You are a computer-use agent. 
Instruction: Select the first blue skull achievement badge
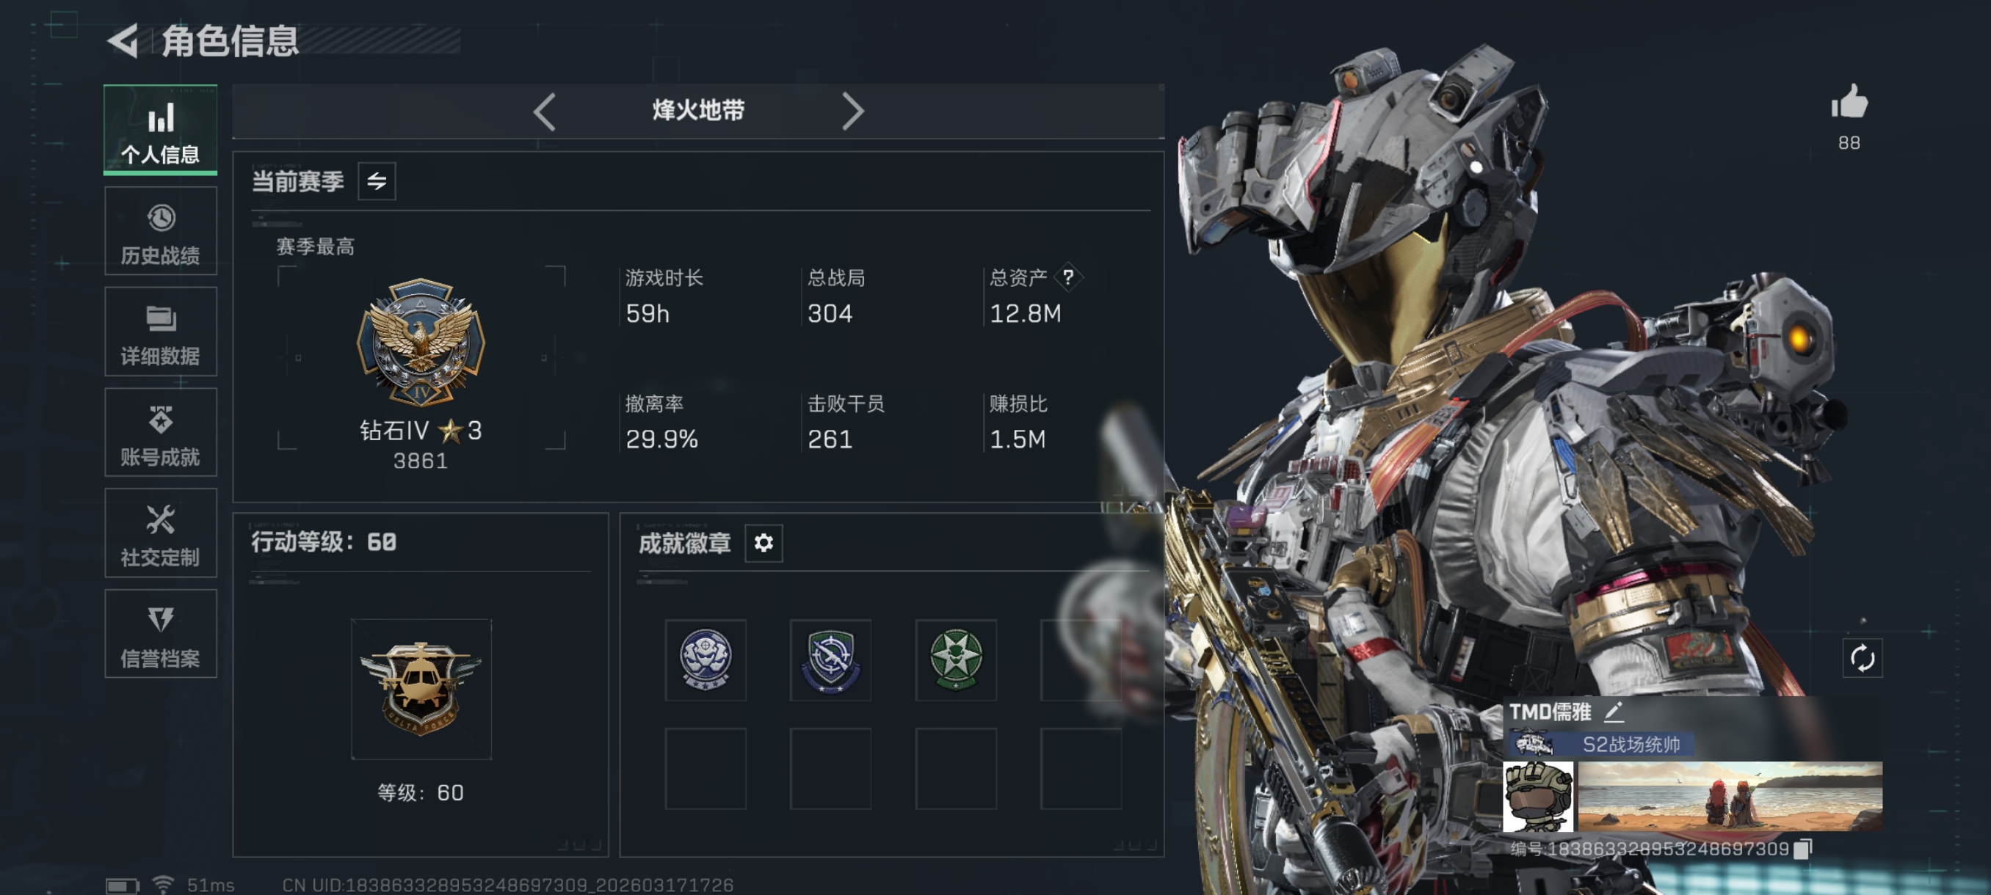pos(705,660)
